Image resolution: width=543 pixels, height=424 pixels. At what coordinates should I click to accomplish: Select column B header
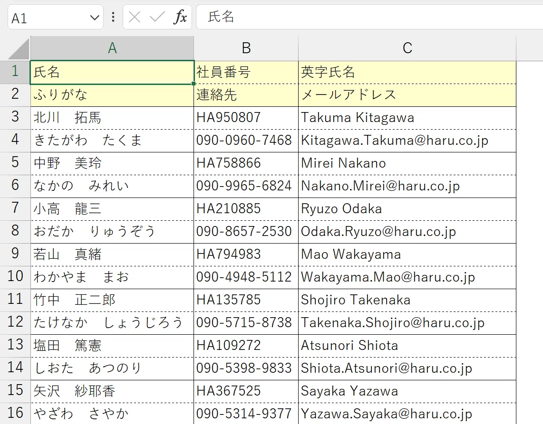tap(246, 48)
